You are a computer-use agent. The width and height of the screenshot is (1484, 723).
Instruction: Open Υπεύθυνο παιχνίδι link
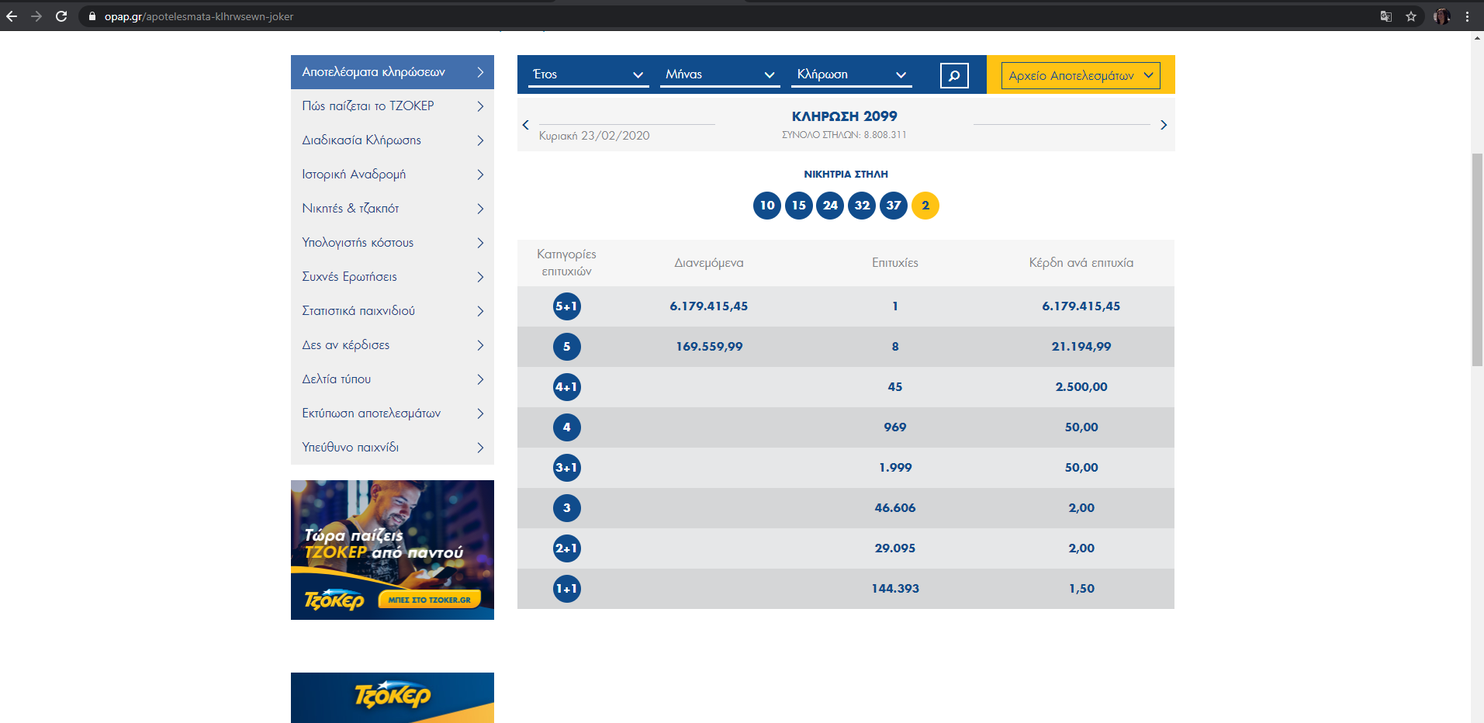coord(393,448)
